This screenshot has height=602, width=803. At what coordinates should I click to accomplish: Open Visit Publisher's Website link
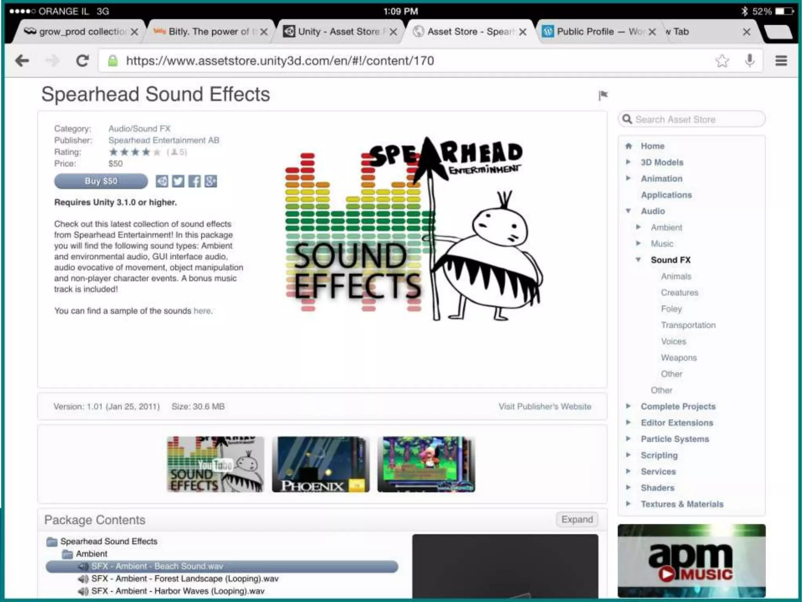[x=545, y=406]
